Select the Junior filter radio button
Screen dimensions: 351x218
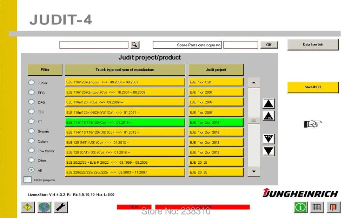(x=31, y=82)
